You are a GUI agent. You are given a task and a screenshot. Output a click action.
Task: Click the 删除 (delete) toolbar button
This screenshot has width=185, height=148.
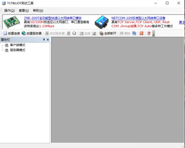point(125,33)
